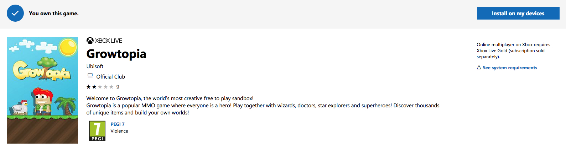This screenshot has width=566, height=150.
Task: Click the warning triangle beside system requirements
Action: click(x=479, y=68)
